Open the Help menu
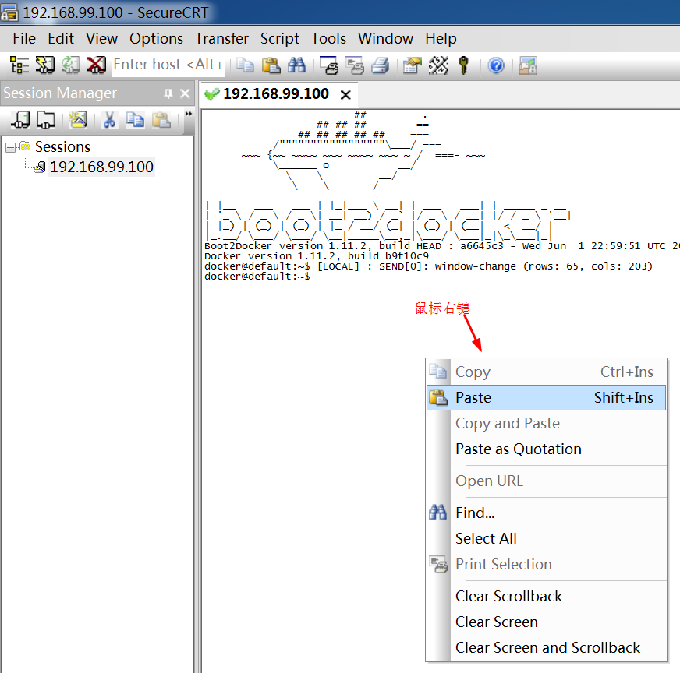The height and width of the screenshot is (673, 680). click(441, 39)
